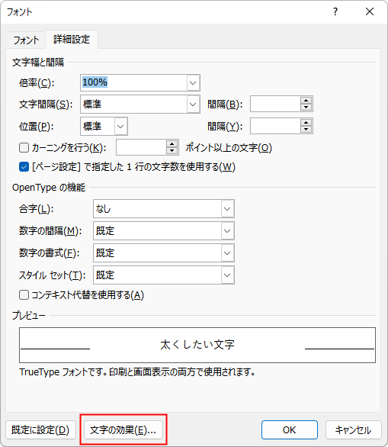Open the 合字 ligatures dropdown
388x447 pixels.
227,209
